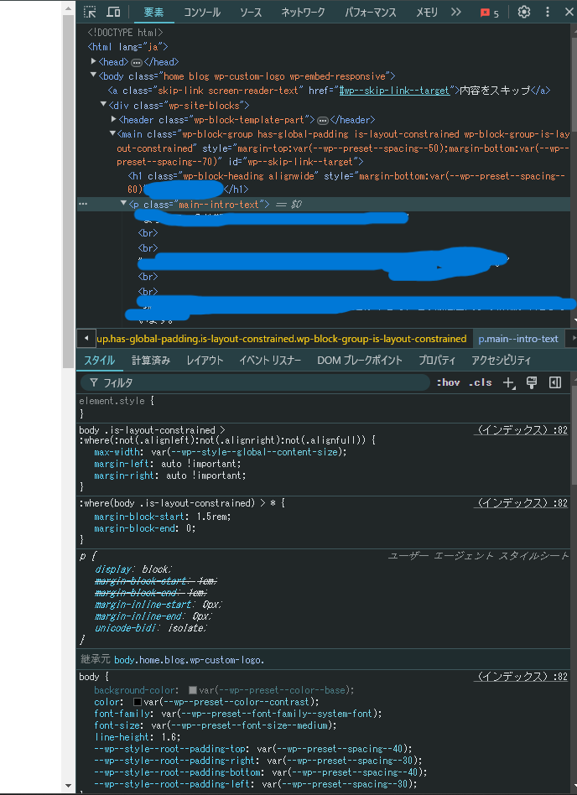Screen dimensions: 577x795
Task: Collapse the <main> element tree node
Action: (112, 133)
